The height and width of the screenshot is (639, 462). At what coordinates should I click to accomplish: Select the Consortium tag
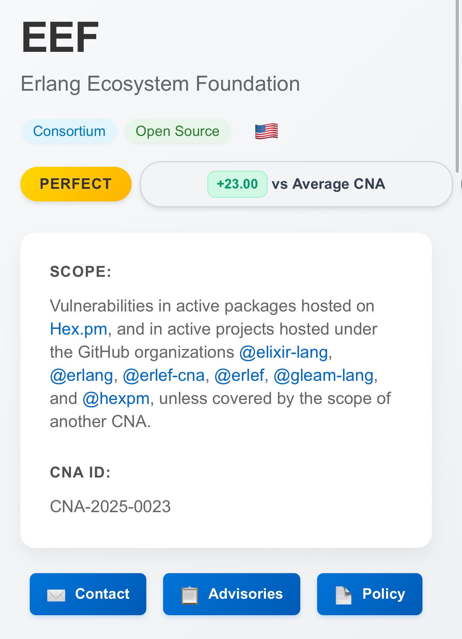point(69,131)
